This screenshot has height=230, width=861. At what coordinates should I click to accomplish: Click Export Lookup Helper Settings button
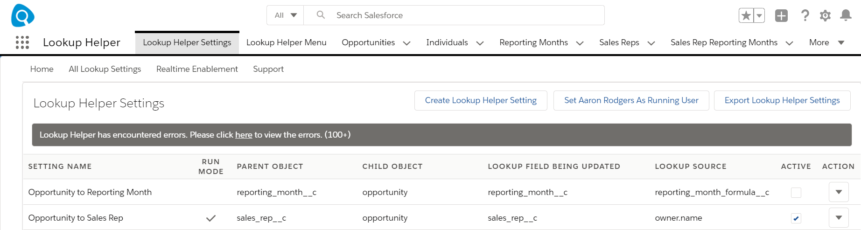(x=782, y=100)
